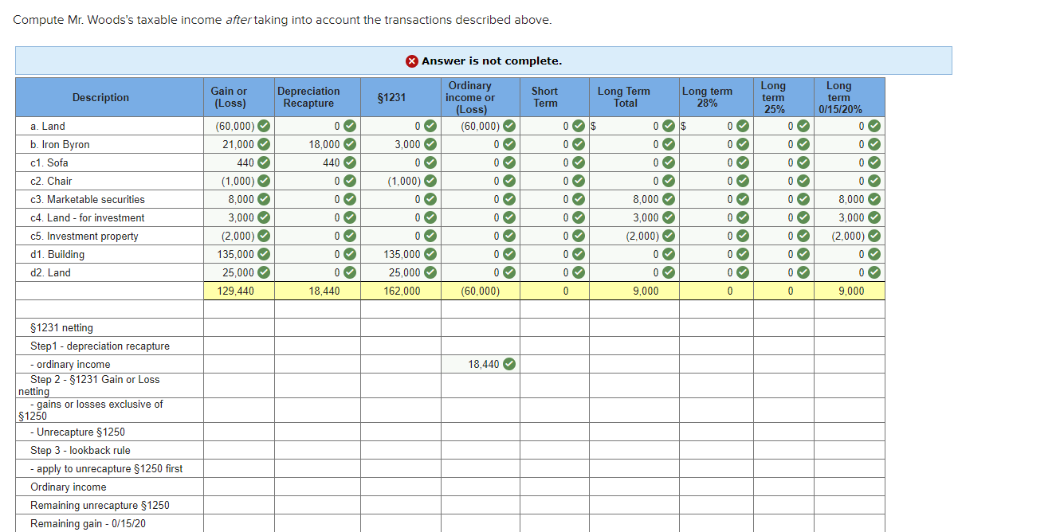Click checkmark next to Sofa depreciation recapture 440
The width and height of the screenshot is (1060, 532).
(349, 162)
